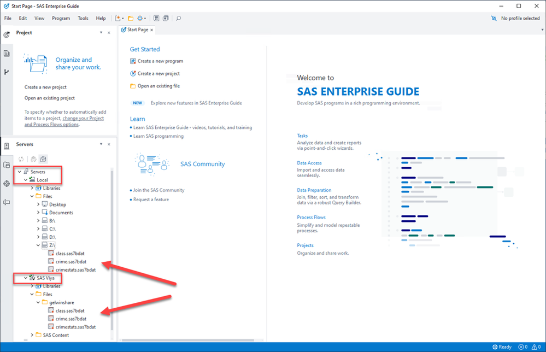Click the Data Preparation link

(314, 190)
